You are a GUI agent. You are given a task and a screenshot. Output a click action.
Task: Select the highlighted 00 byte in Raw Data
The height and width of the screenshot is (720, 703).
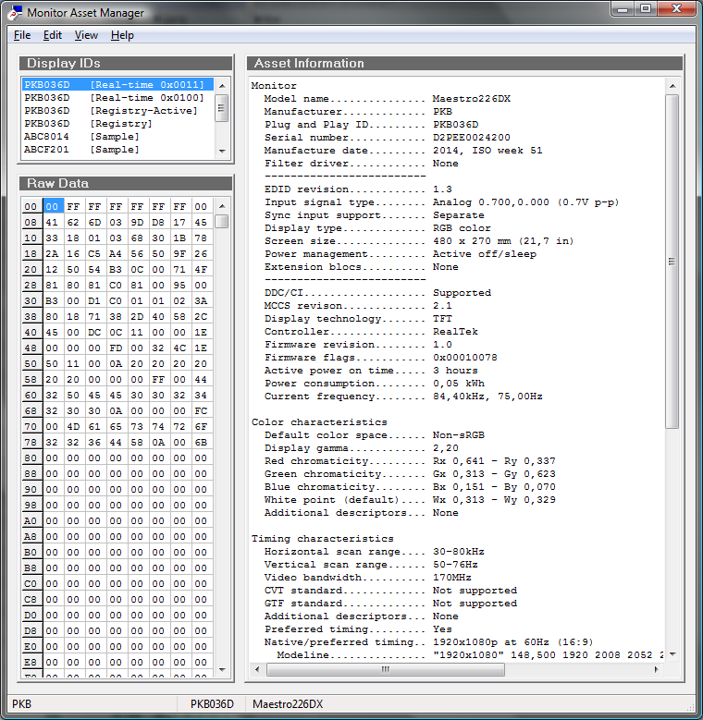pos(53,207)
